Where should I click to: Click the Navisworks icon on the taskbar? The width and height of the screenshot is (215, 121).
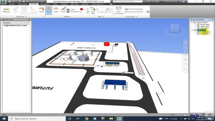point(119,119)
